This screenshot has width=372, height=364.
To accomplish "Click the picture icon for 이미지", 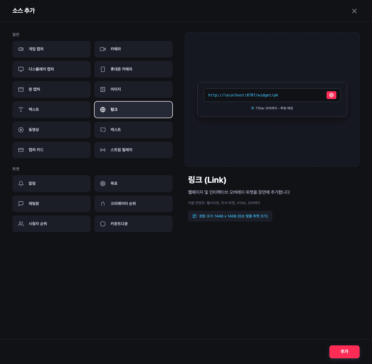I will click(x=103, y=89).
